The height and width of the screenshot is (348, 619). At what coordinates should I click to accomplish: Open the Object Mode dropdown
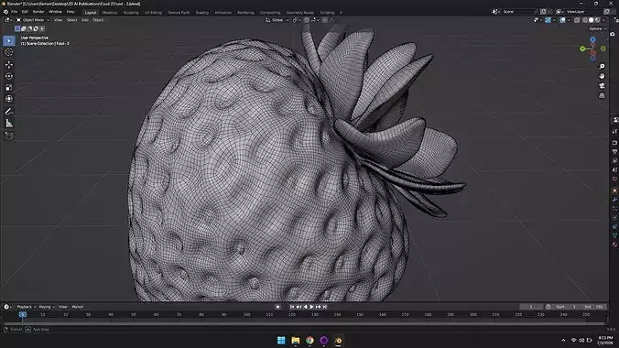[33, 20]
